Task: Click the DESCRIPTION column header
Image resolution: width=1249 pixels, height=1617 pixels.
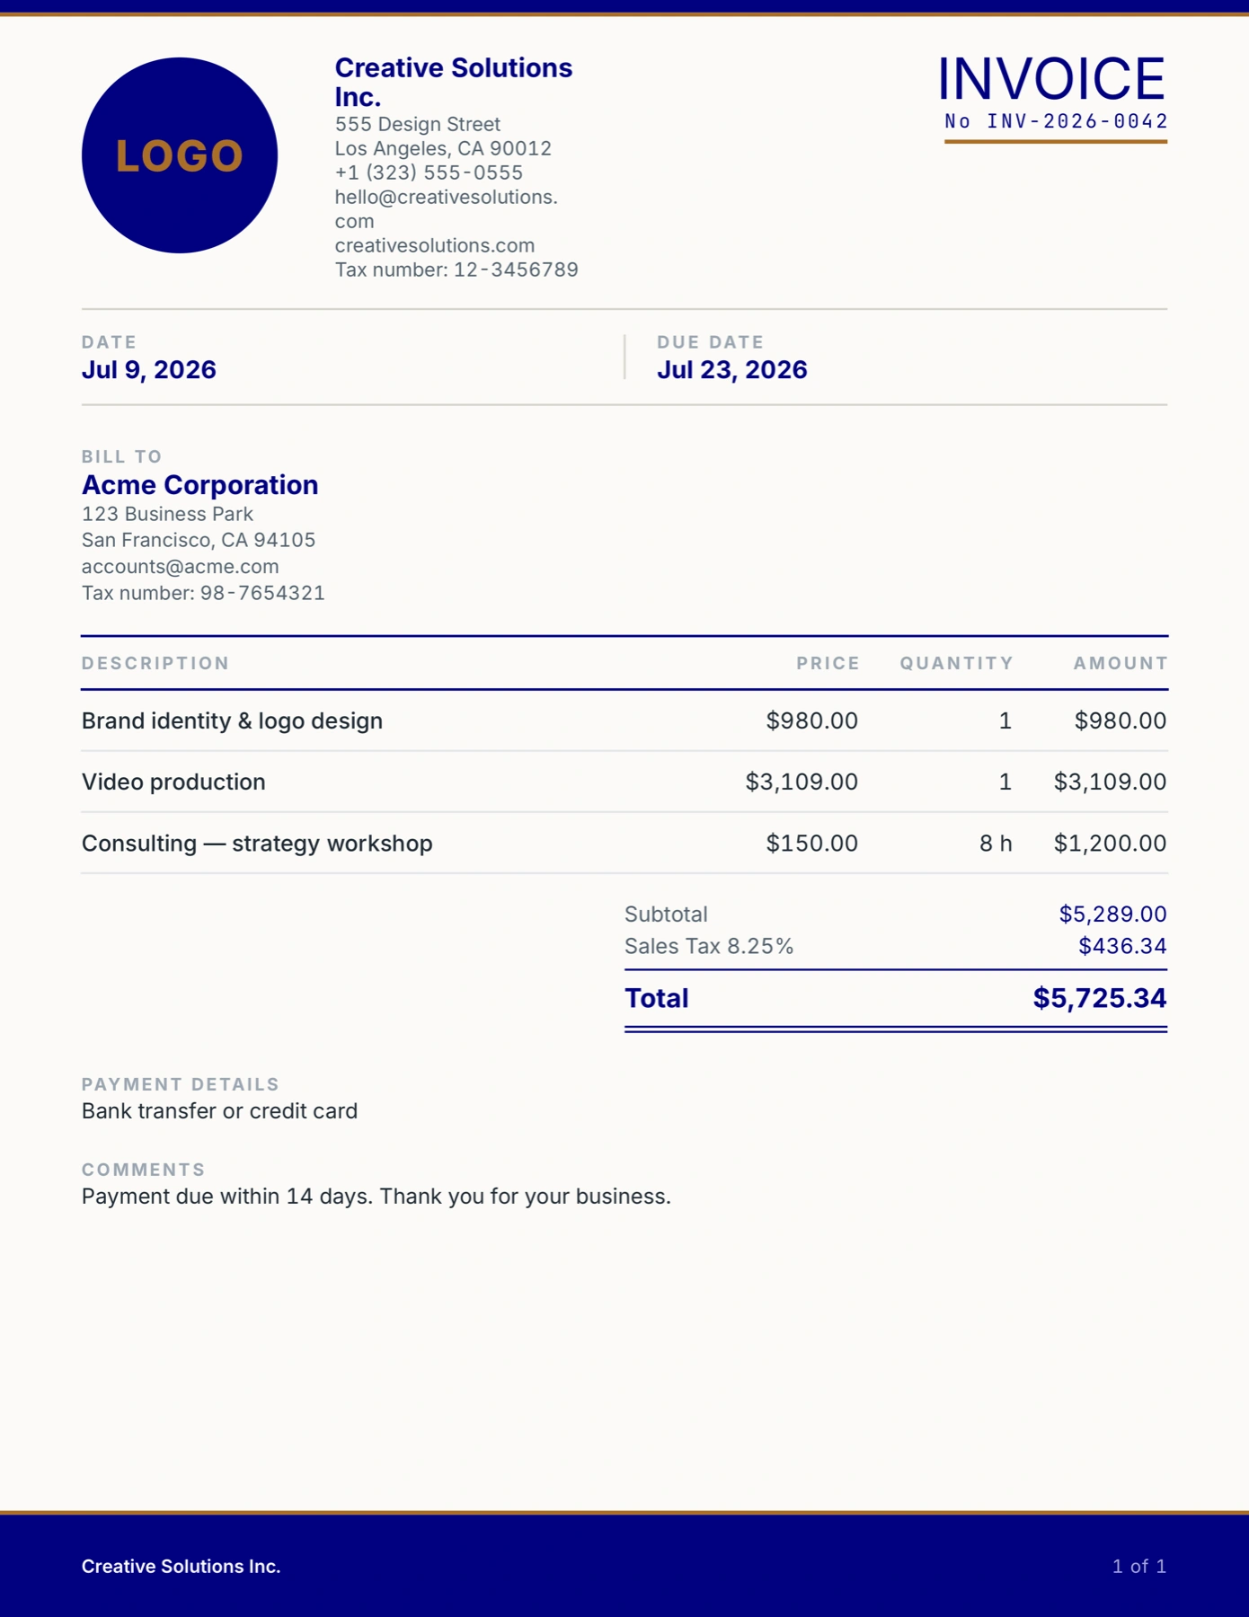Action: tap(155, 663)
